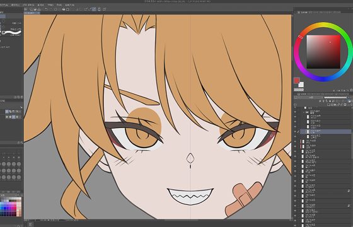Open the Filter menu in menu bar

pyautogui.click(x=50, y=5)
